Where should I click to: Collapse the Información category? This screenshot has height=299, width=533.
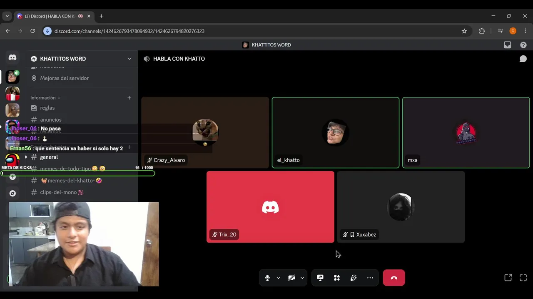pos(45,98)
